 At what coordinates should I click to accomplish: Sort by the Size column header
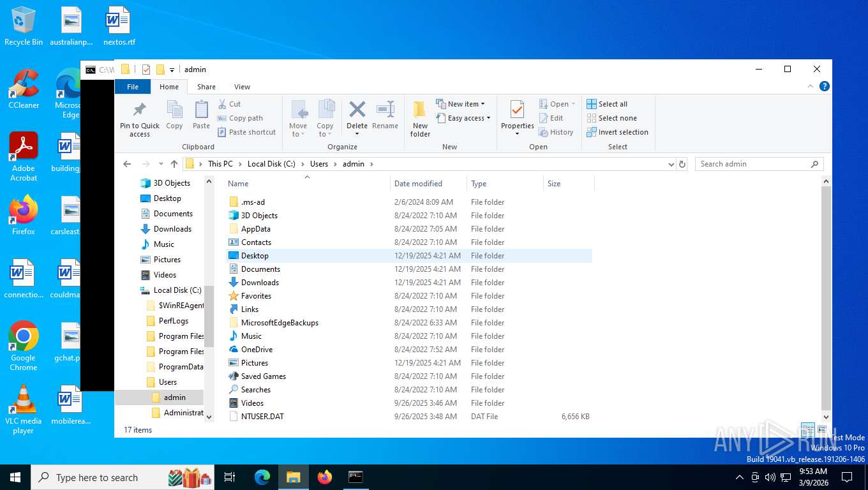pos(569,183)
